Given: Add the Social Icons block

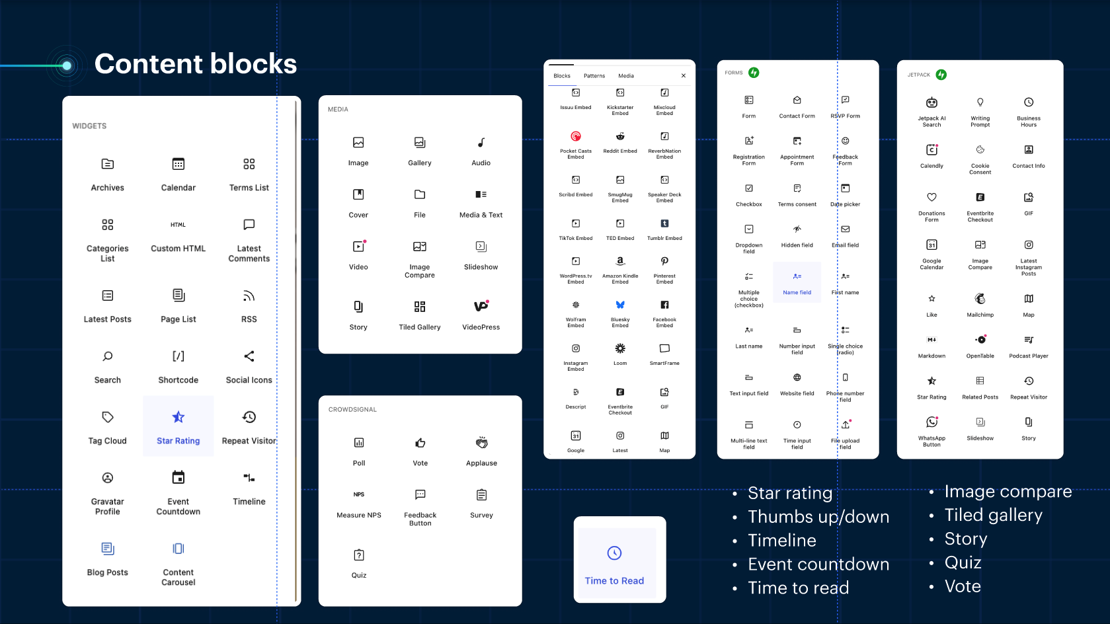Looking at the screenshot, I should click(x=249, y=368).
